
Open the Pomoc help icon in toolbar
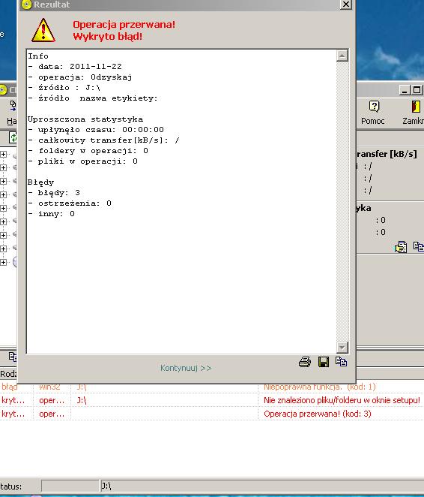(x=374, y=107)
